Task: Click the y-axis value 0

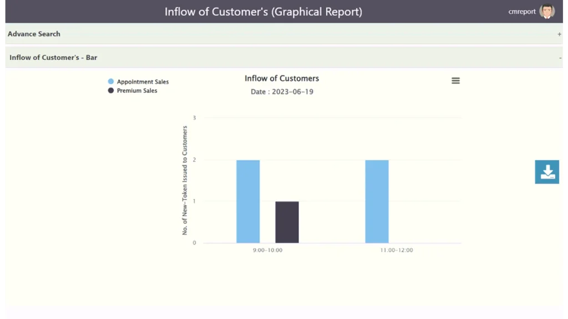Action: click(195, 243)
